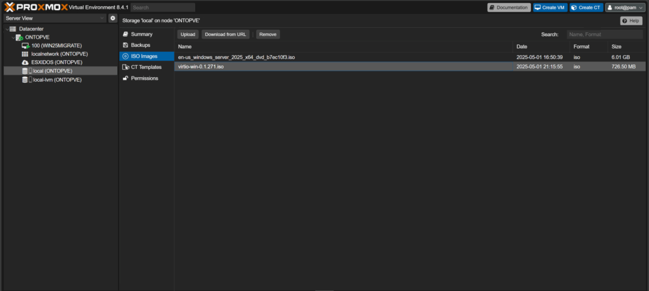This screenshot has height=291, width=649.
Task: Click the ONTOPVE node icon
Action: [x=20, y=37]
